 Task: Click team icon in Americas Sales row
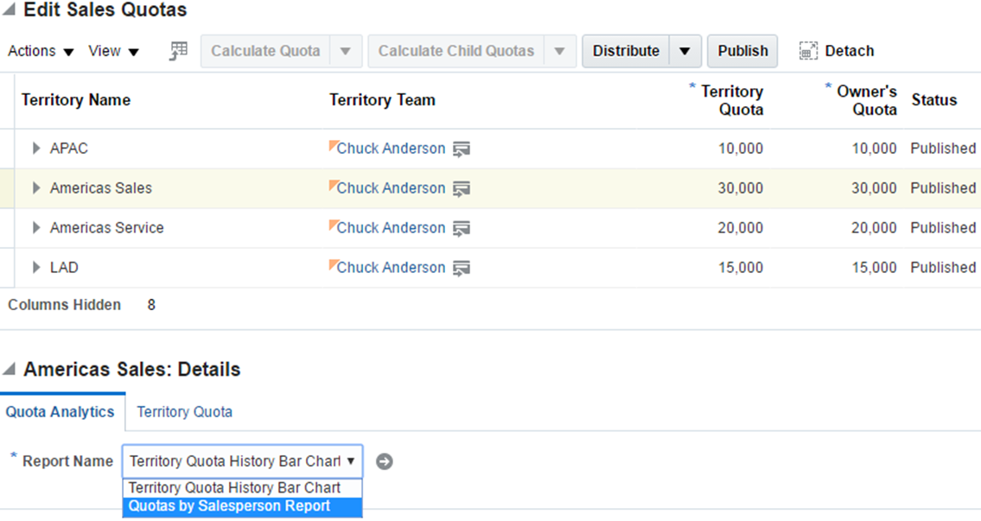[462, 188]
